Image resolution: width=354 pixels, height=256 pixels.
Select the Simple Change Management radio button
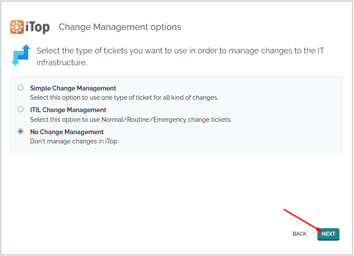pyautogui.click(x=21, y=87)
